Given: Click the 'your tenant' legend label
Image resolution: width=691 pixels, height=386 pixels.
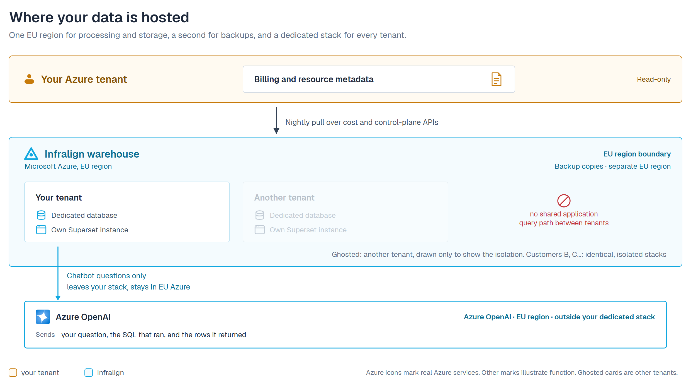Looking at the screenshot, I should [40, 373].
